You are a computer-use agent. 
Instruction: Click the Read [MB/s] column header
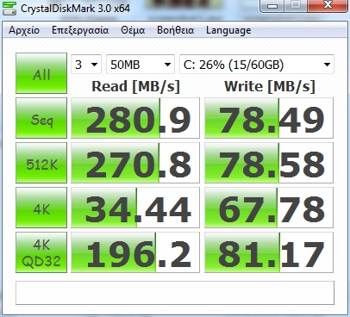tap(135, 86)
